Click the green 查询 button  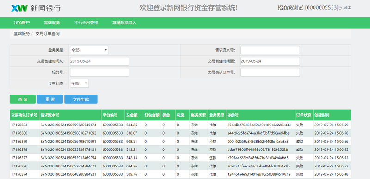coord(23,99)
